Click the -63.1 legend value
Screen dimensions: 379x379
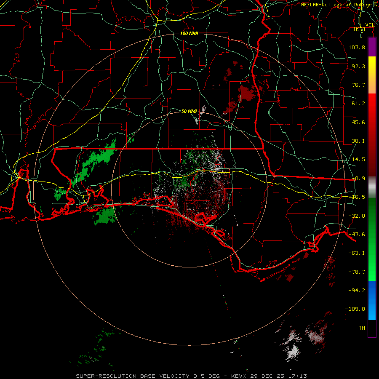(x=357, y=253)
